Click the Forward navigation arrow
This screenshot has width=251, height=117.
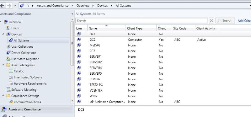tap(9, 6)
